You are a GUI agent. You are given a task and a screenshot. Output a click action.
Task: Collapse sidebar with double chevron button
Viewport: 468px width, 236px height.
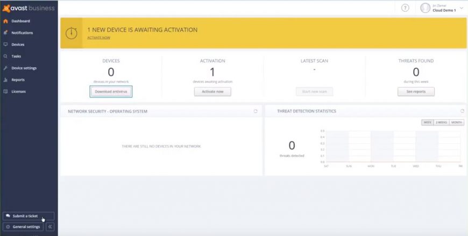[50, 227]
